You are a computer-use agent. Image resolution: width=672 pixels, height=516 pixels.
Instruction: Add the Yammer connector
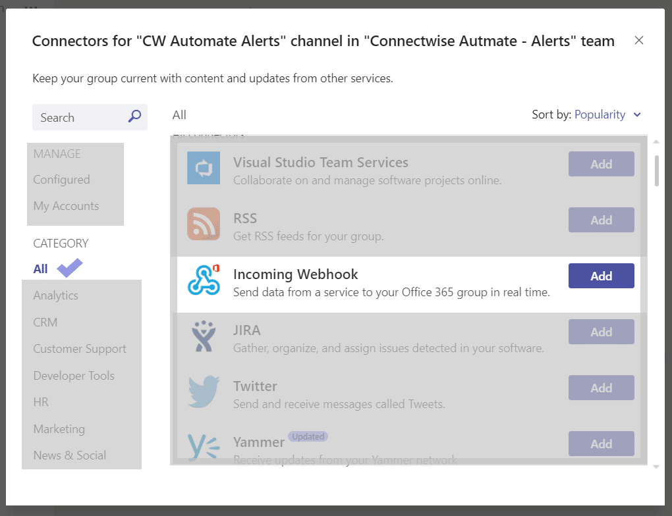pos(602,444)
